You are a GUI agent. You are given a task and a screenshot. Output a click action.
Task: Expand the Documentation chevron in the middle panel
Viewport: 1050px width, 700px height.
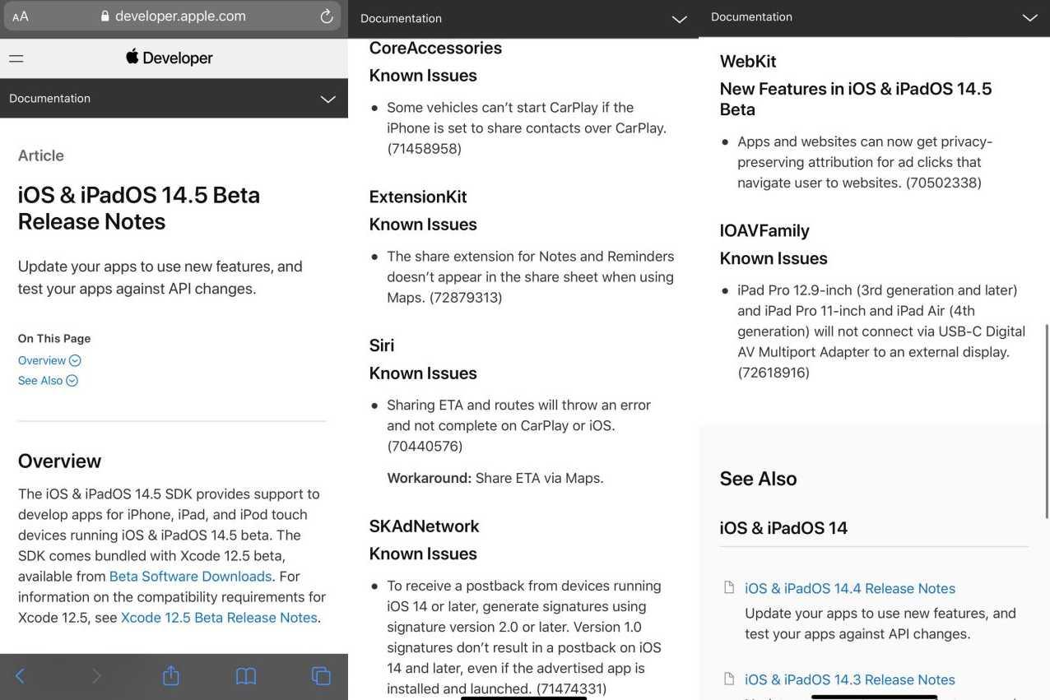coord(679,19)
